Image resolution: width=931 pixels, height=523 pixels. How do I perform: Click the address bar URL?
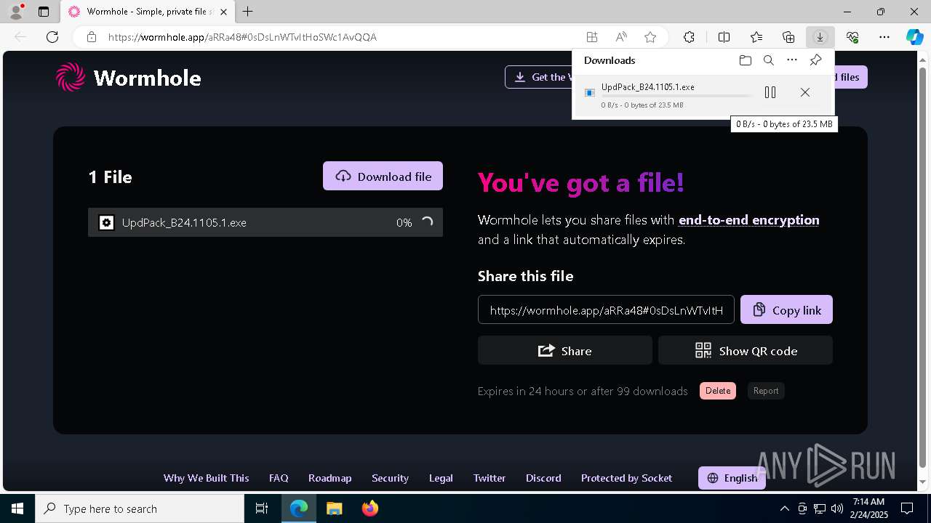coord(242,37)
